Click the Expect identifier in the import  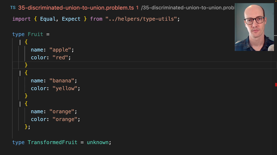[71, 19]
